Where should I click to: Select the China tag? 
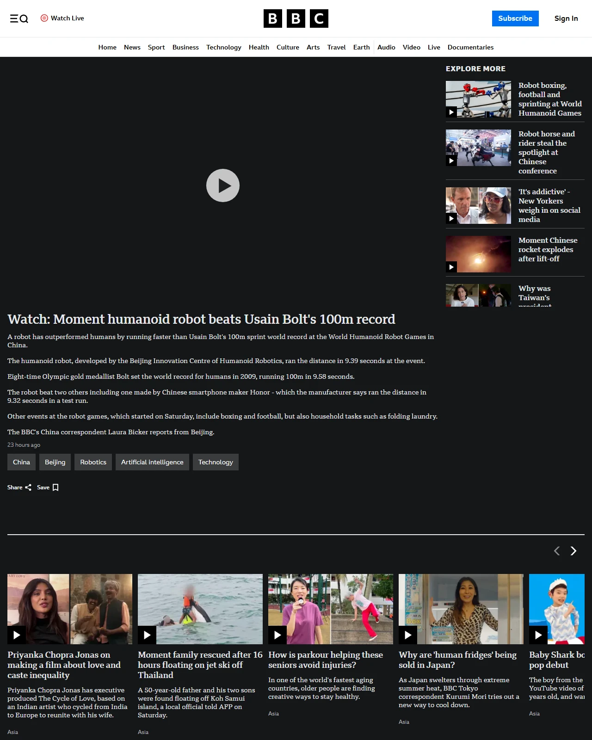(21, 462)
